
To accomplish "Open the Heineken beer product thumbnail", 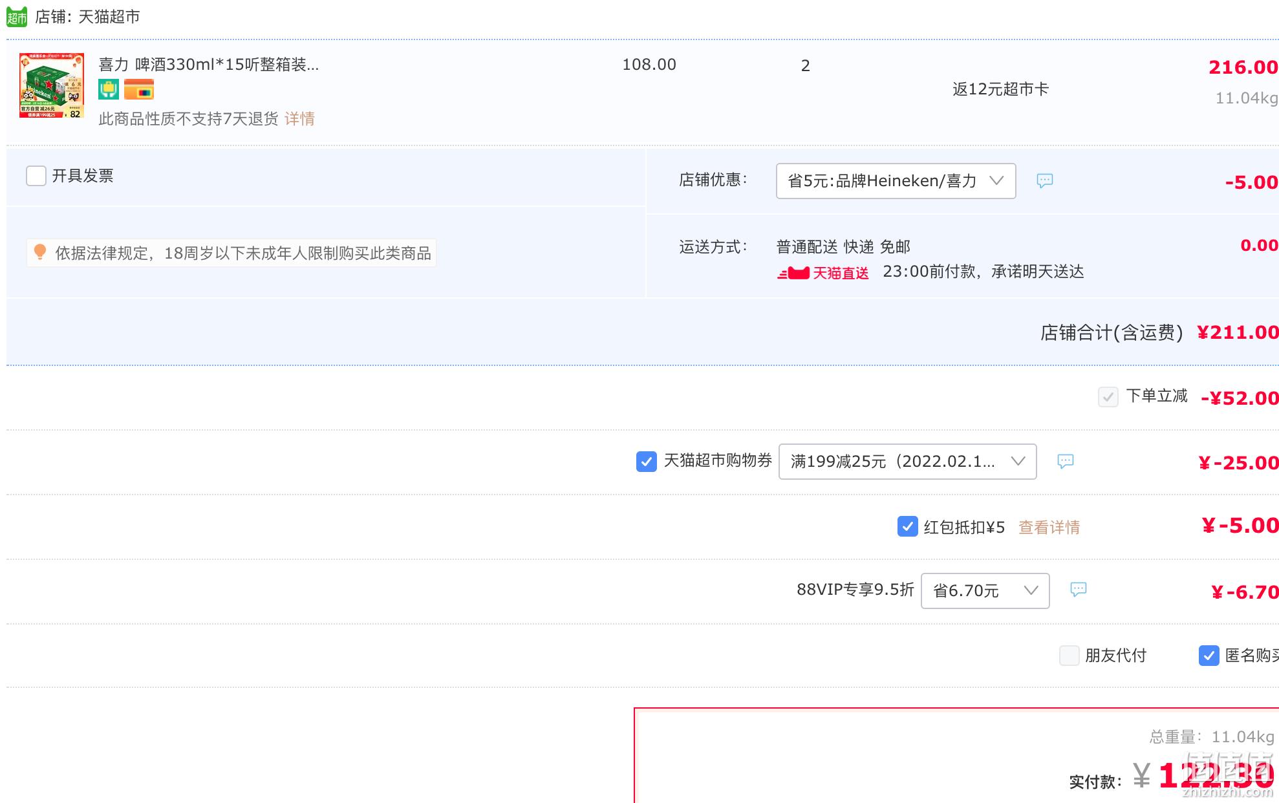I will click(x=52, y=85).
